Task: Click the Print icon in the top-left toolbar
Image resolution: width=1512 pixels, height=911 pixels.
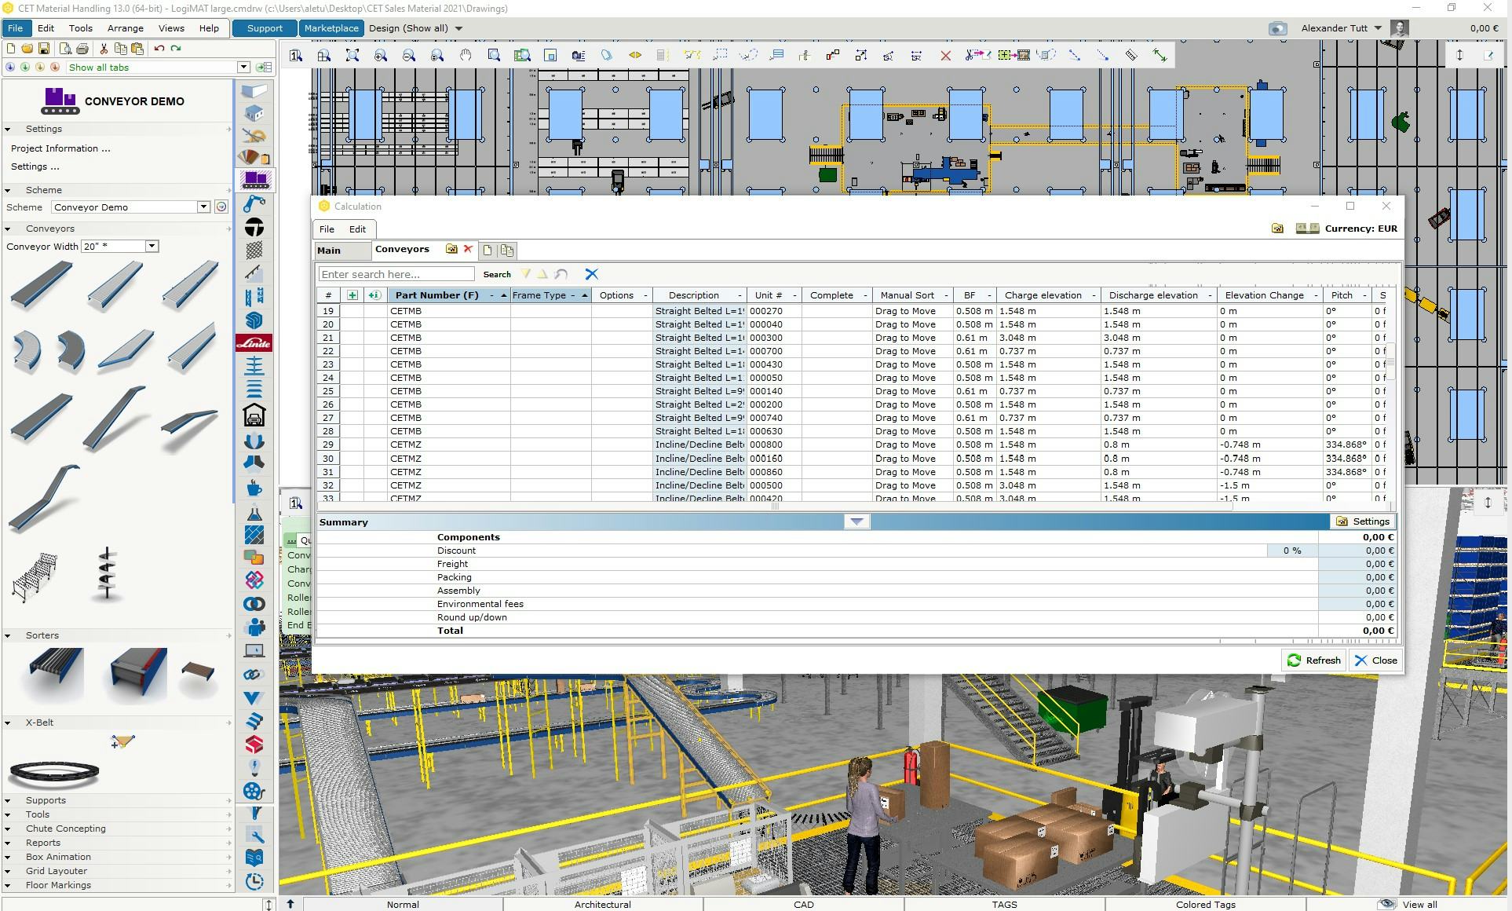Action: (x=82, y=48)
